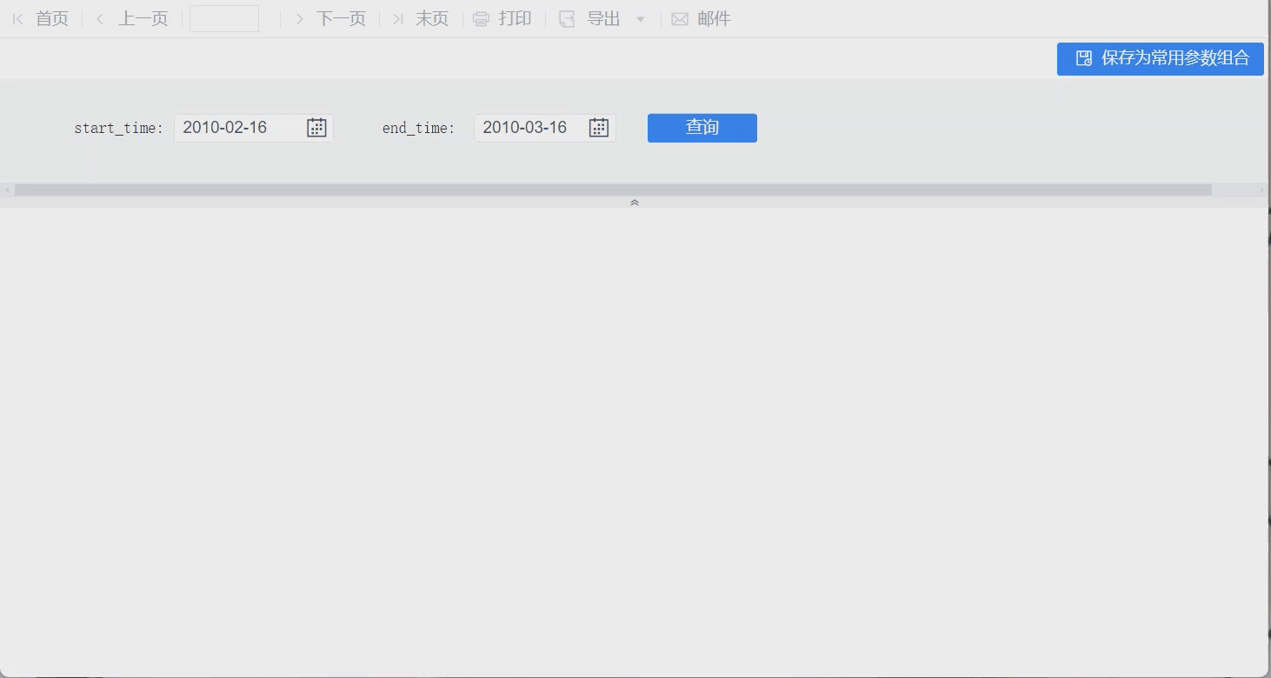Click the 导出 export icon
Image resolution: width=1271 pixels, height=678 pixels.
tap(567, 18)
